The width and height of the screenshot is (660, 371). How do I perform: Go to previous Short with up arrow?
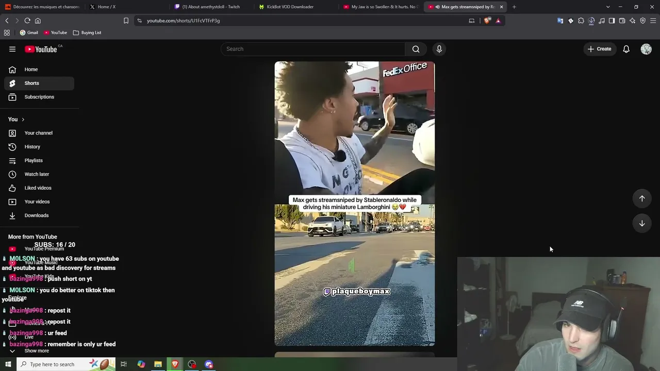pyautogui.click(x=642, y=198)
